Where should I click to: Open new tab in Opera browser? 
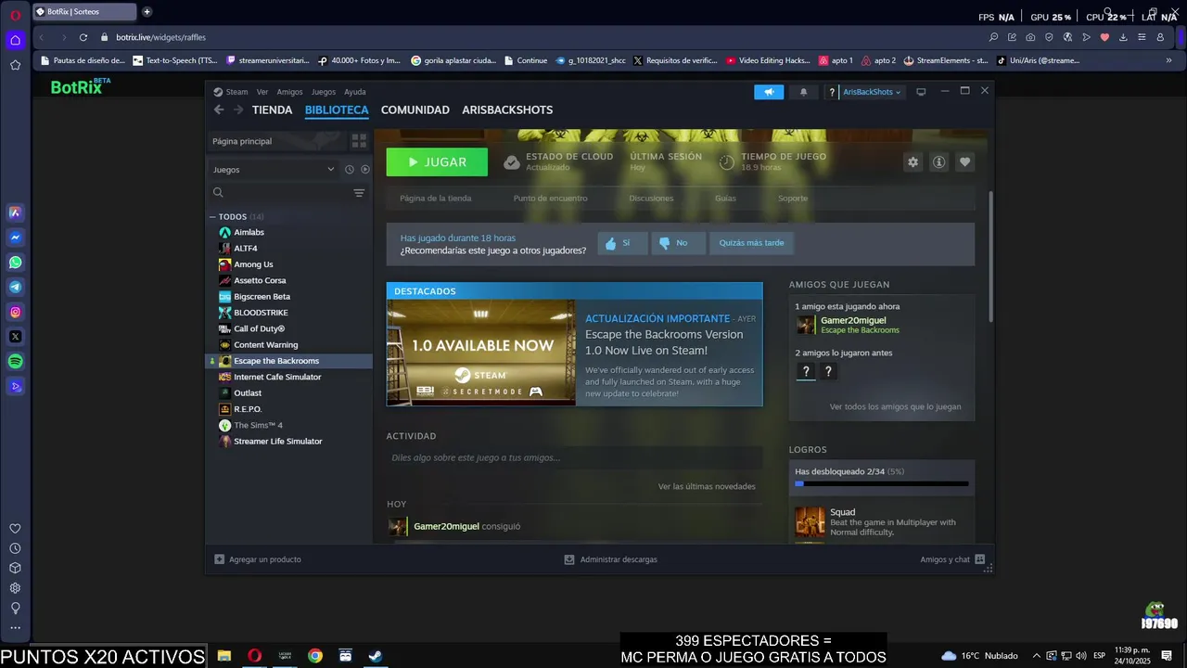pos(147,12)
